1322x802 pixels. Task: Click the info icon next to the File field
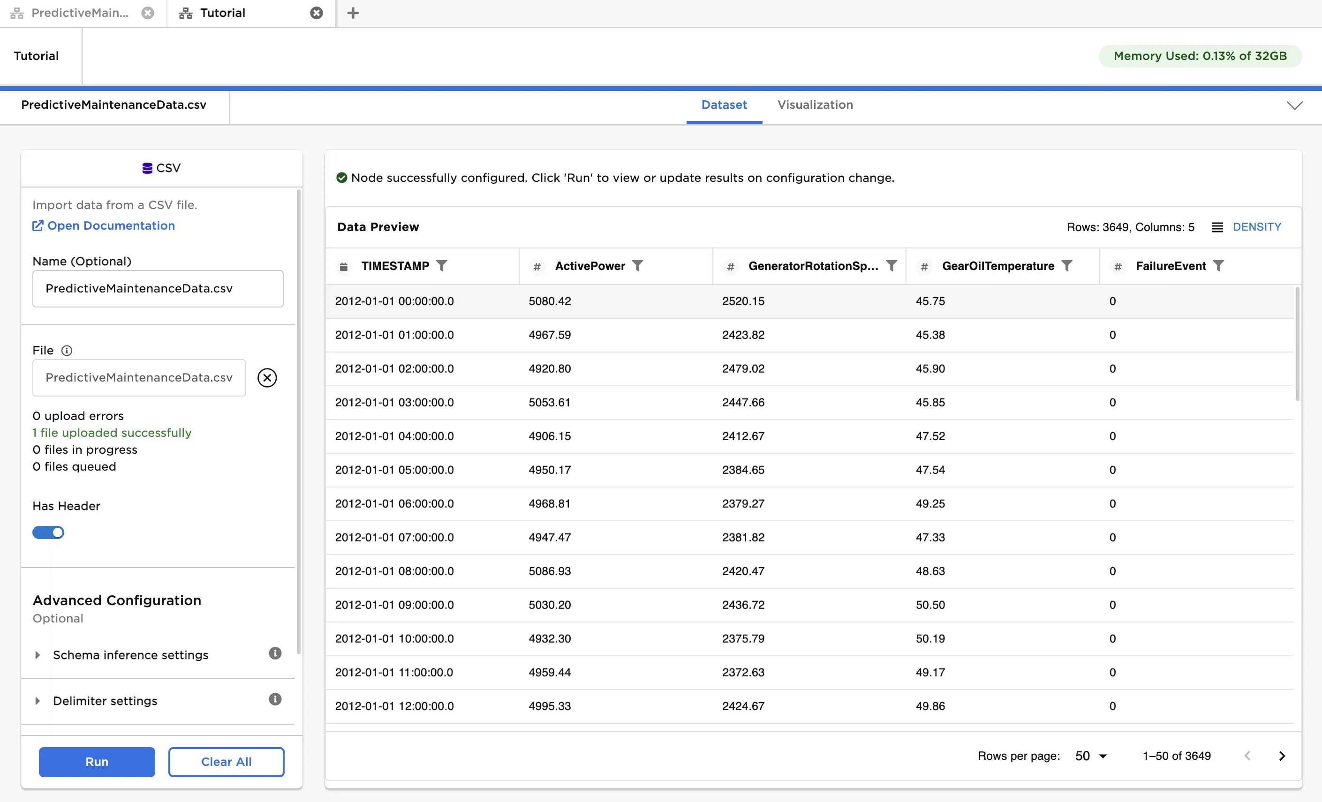click(x=67, y=351)
